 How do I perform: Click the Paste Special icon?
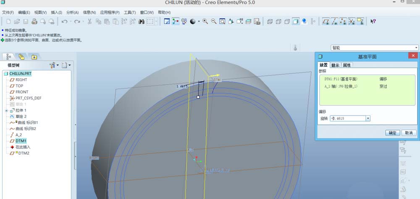[x=115, y=21]
